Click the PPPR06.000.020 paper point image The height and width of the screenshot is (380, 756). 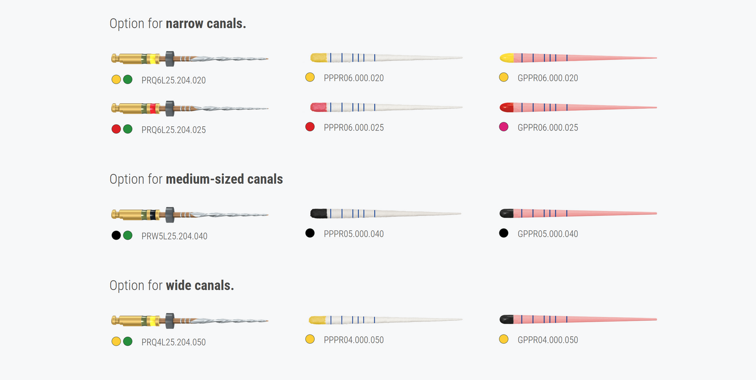[x=386, y=57]
